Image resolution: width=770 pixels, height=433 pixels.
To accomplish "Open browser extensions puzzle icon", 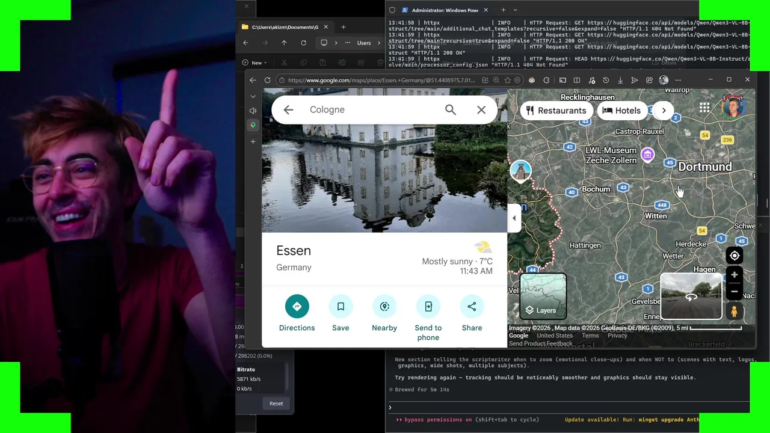I will coord(546,80).
